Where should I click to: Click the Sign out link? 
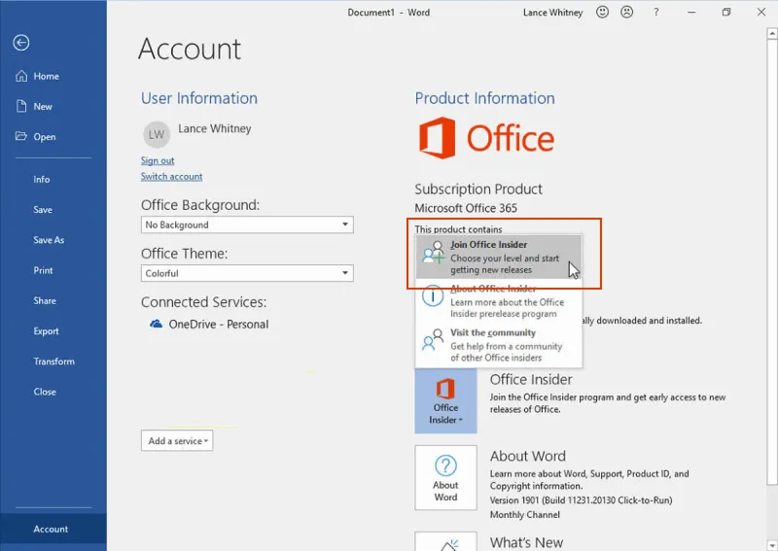(158, 160)
